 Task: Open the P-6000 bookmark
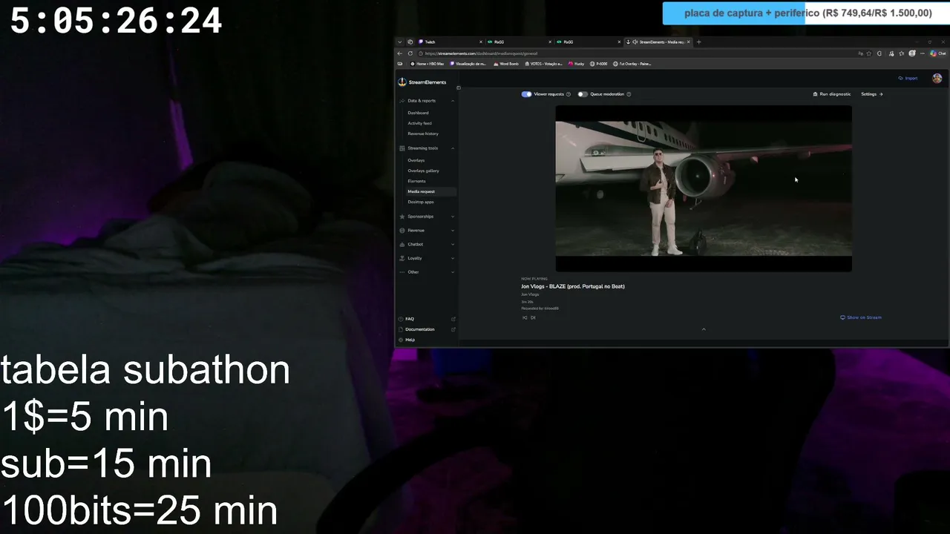click(x=599, y=64)
